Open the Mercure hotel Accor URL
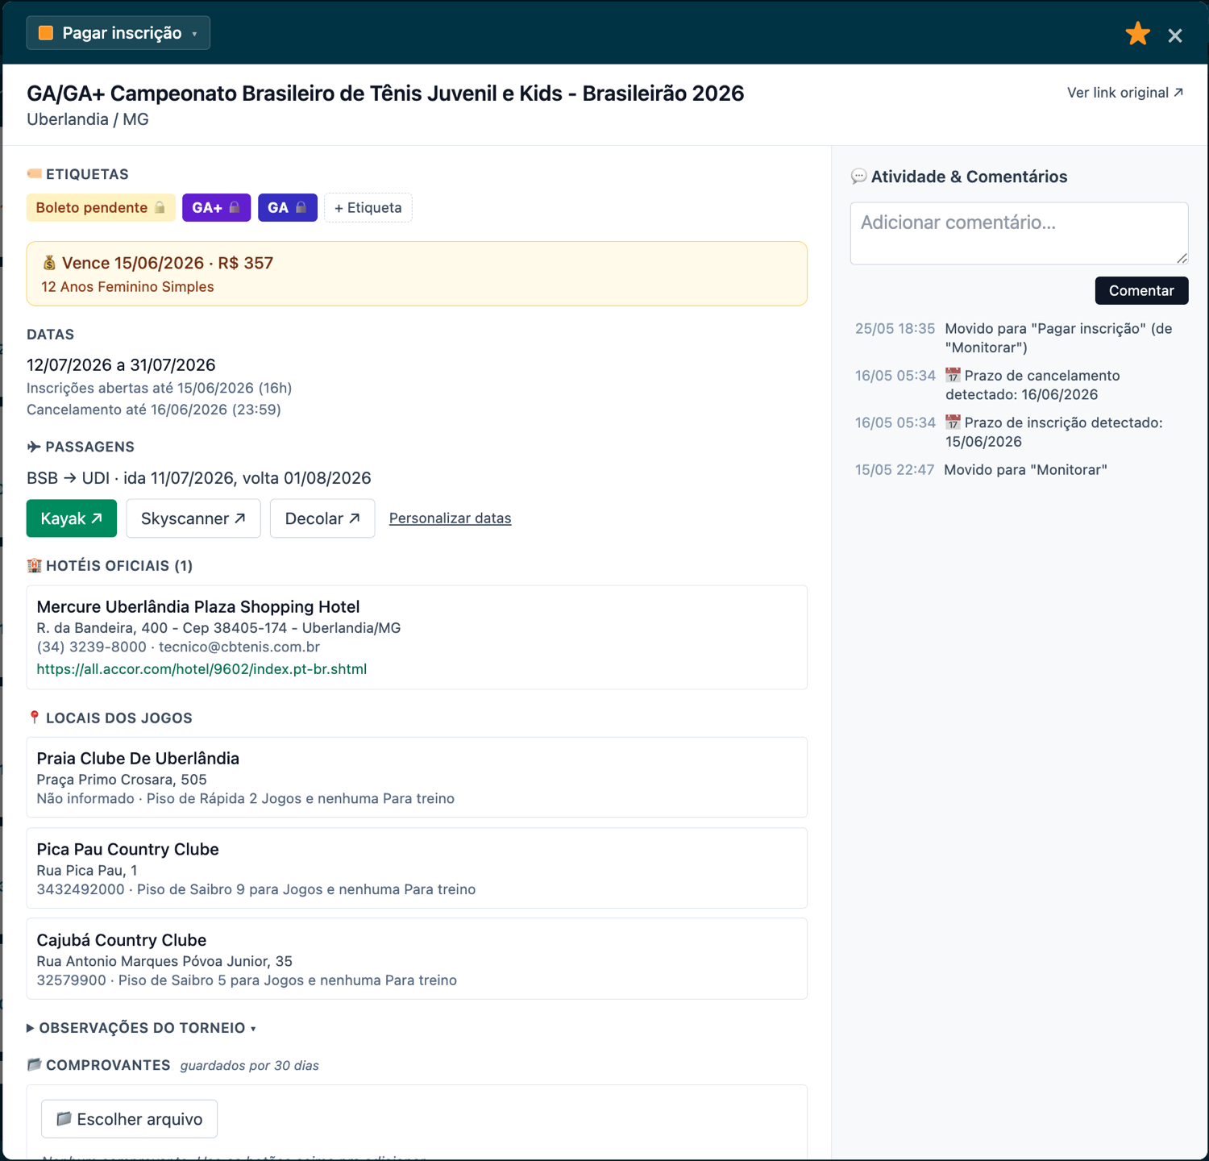This screenshot has width=1209, height=1161. 201,669
